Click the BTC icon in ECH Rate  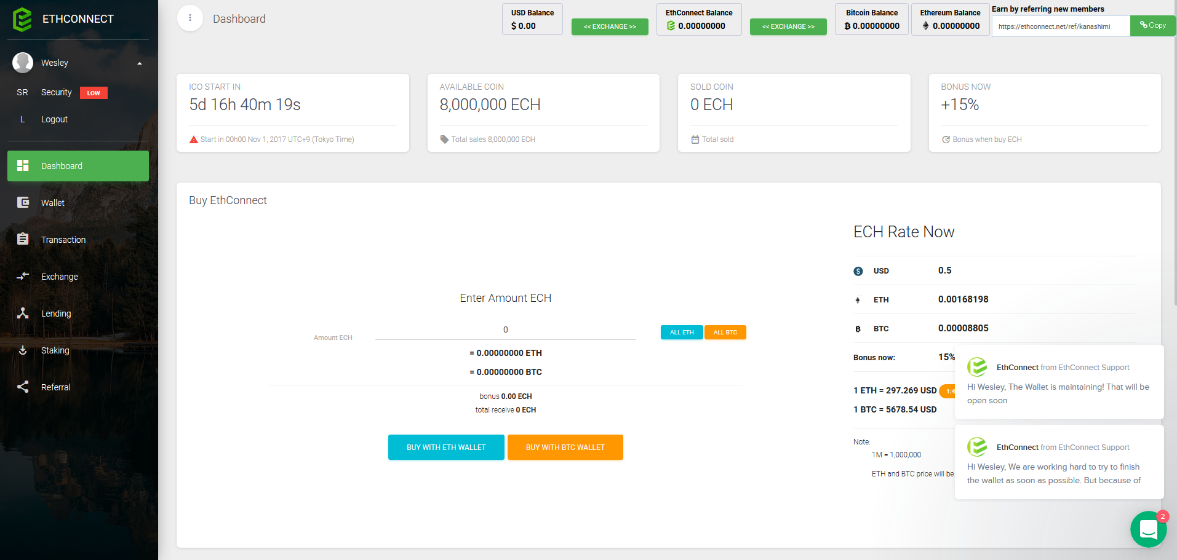pyautogui.click(x=858, y=329)
